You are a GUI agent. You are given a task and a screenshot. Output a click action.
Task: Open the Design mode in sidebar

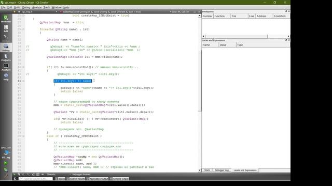coord(6,38)
